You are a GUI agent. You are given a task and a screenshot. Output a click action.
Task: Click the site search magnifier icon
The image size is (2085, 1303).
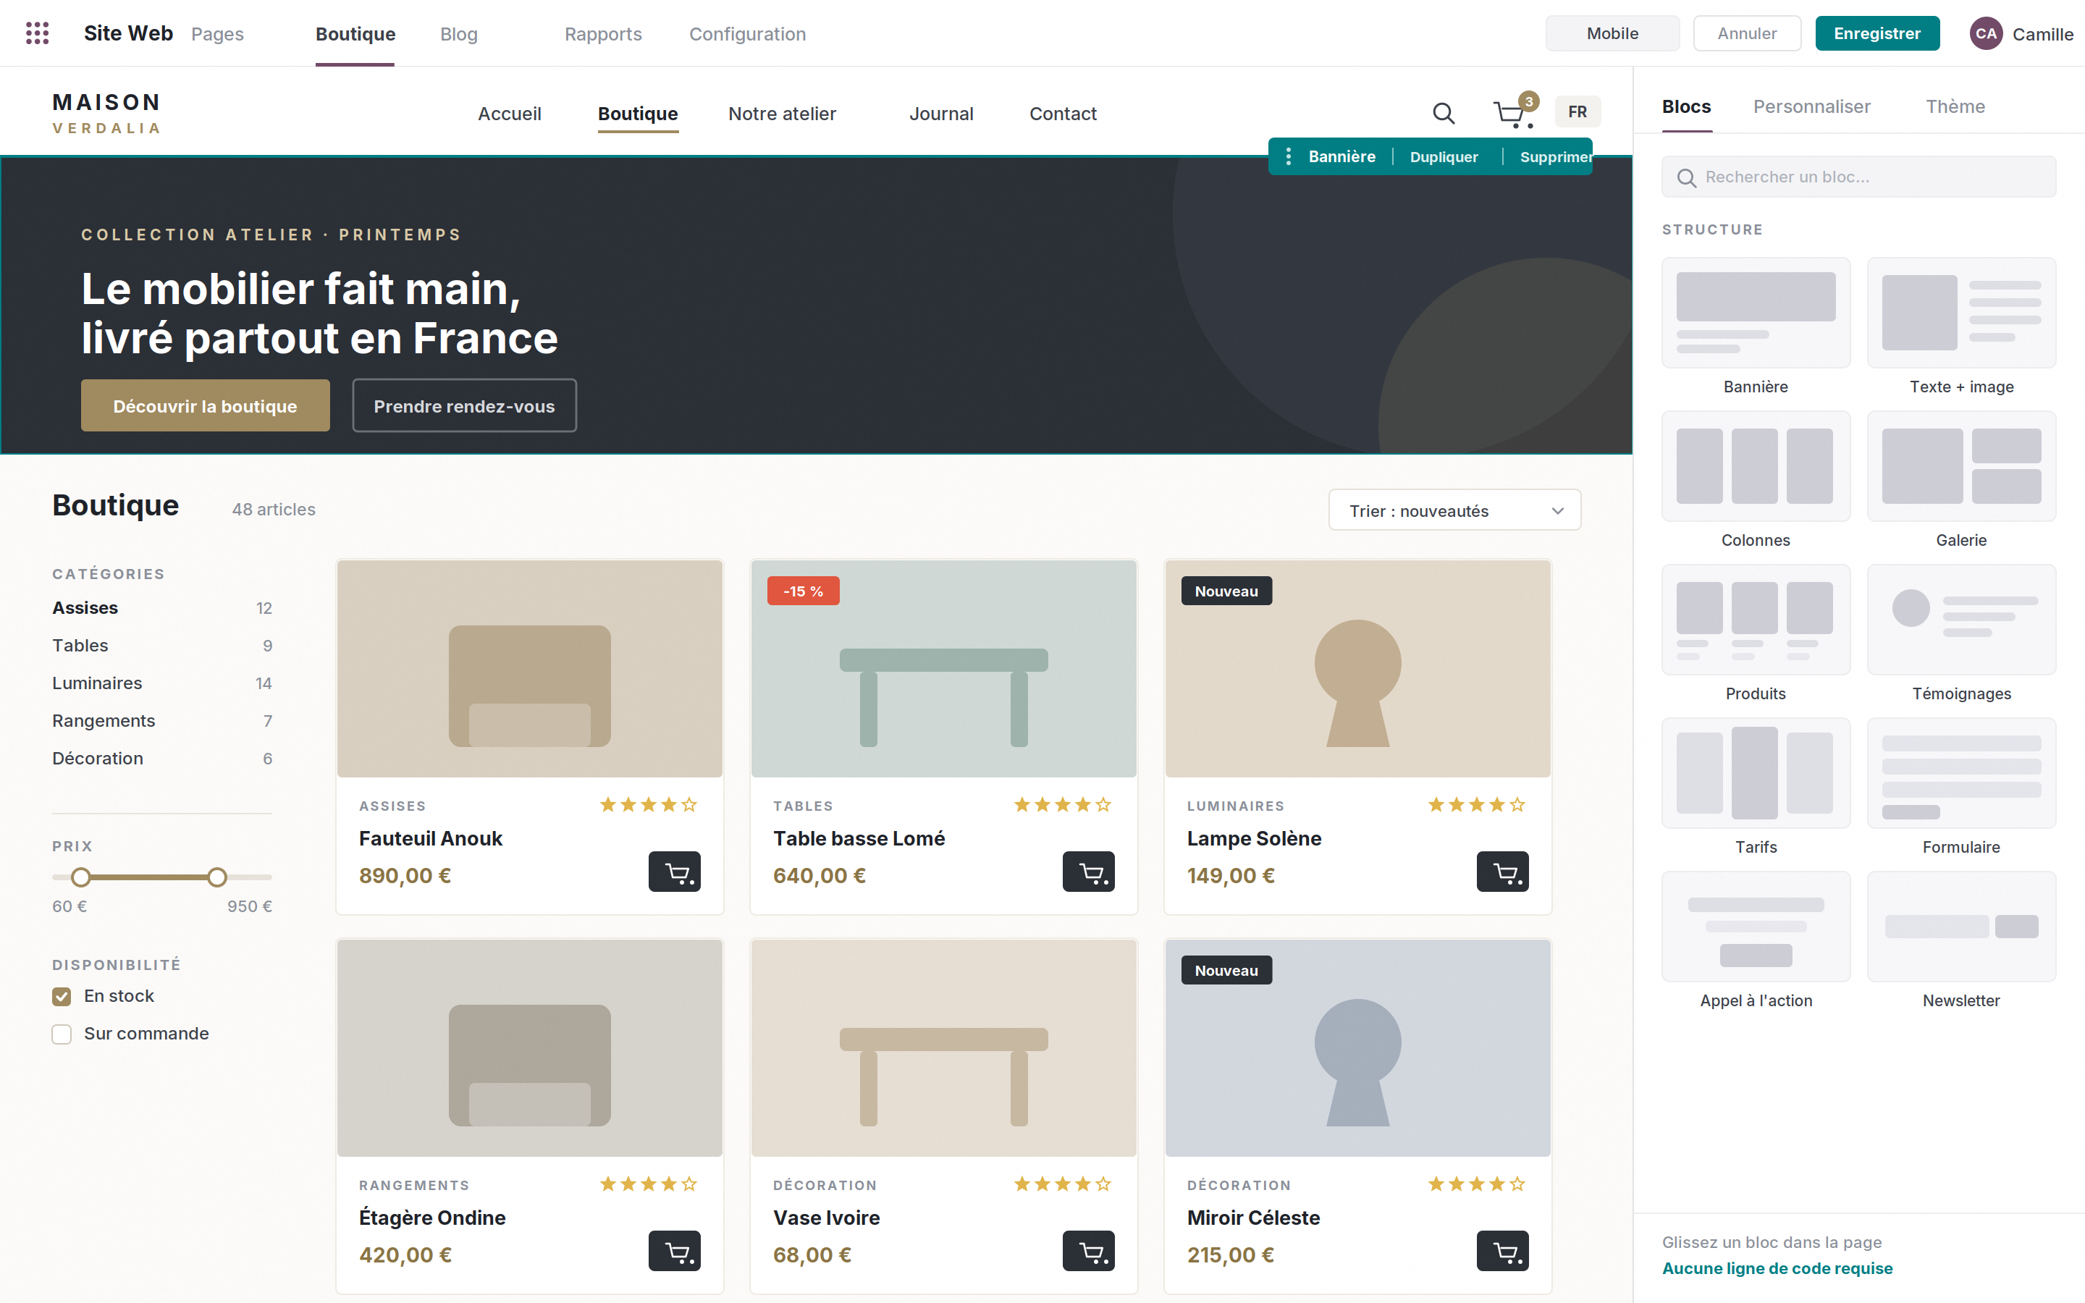[1443, 113]
